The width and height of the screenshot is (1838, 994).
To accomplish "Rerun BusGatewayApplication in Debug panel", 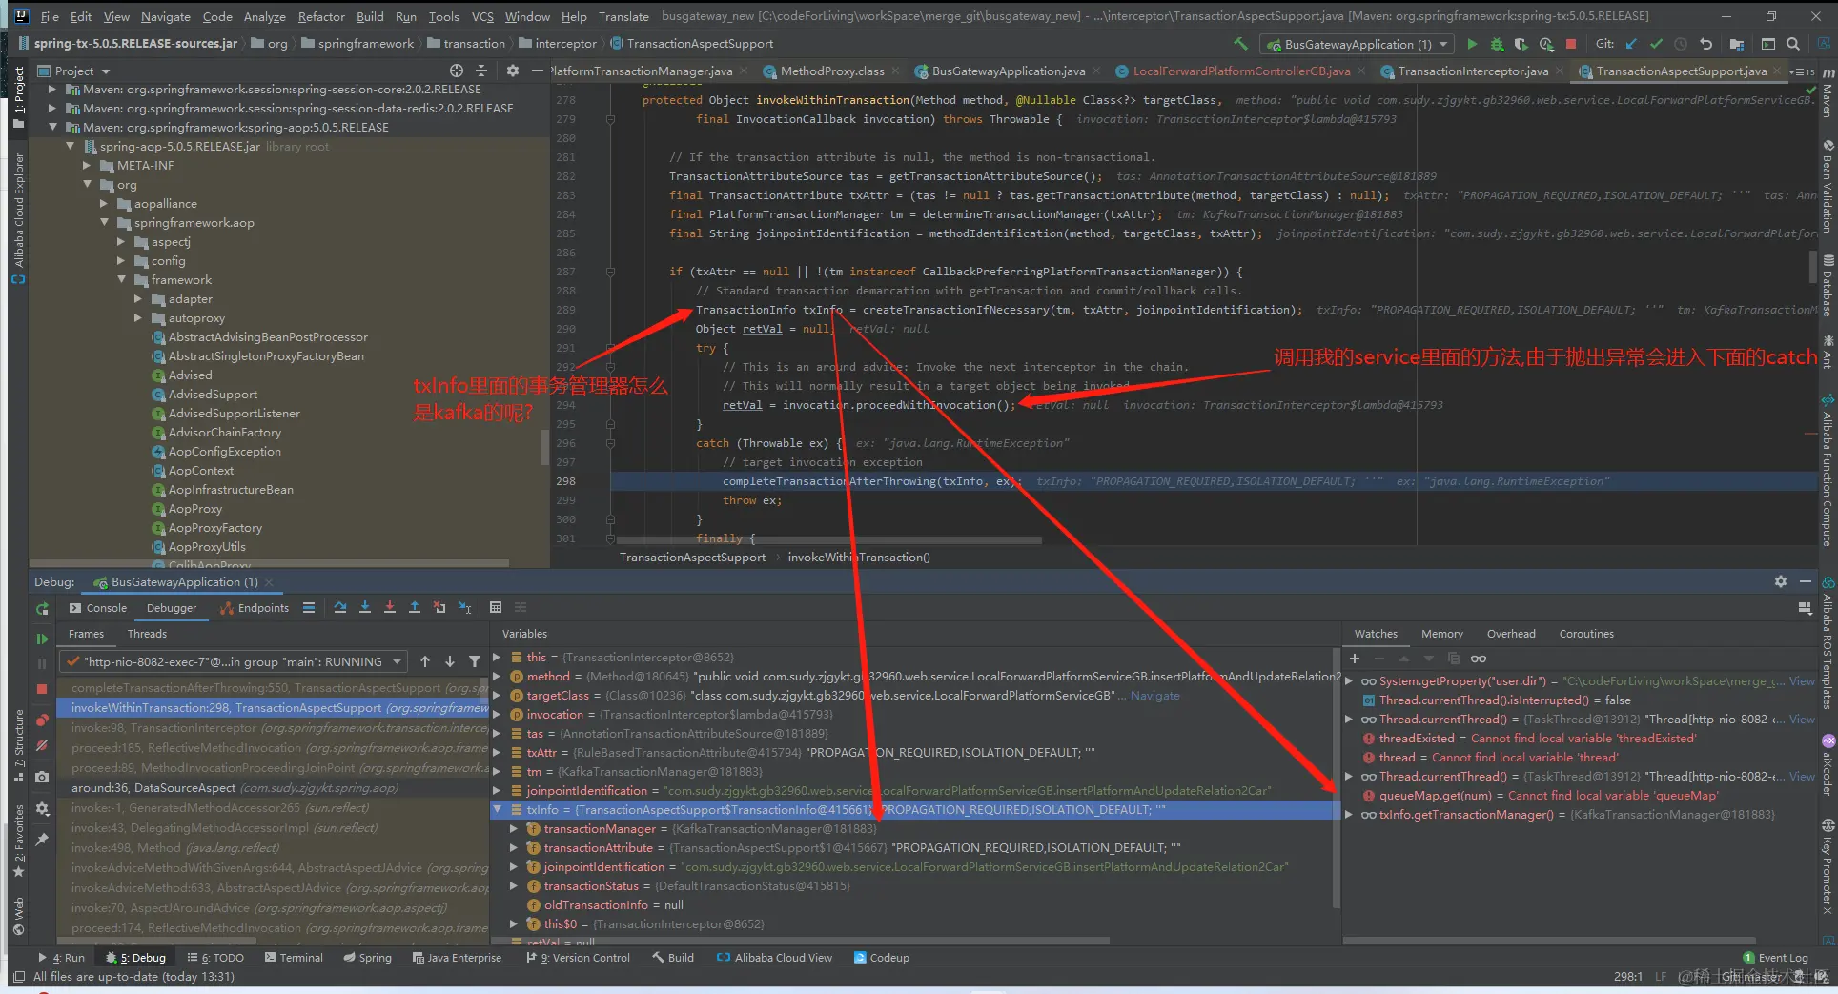I will pyautogui.click(x=42, y=608).
